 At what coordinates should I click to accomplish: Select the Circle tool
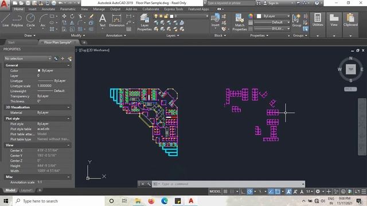click(x=30, y=20)
